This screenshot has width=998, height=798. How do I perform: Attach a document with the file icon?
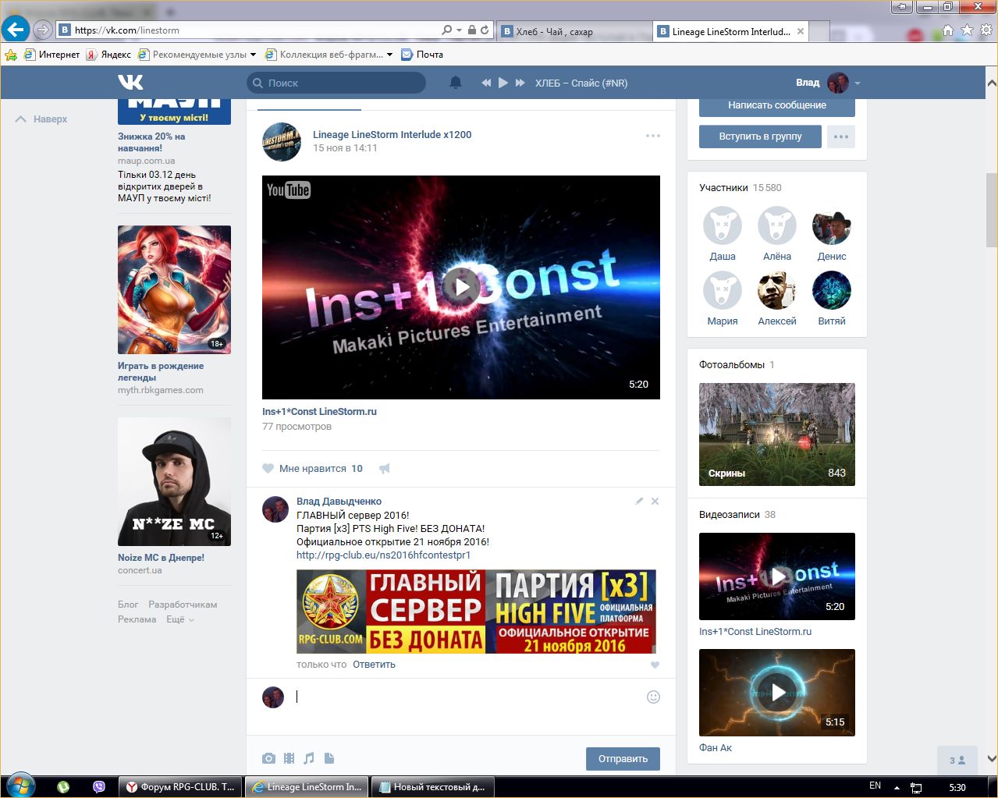pyautogui.click(x=329, y=758)
